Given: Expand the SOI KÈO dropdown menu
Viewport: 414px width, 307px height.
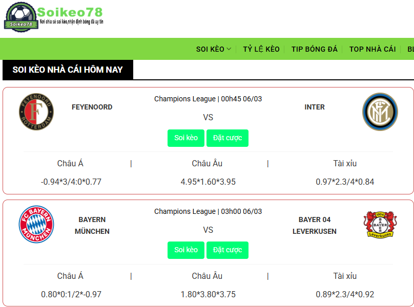Looking at the screenshot, I should pyautogui.click(x=214, y=49).
